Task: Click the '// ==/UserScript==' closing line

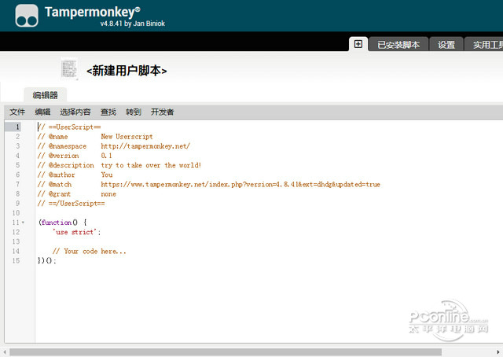Action: [71, 203]
